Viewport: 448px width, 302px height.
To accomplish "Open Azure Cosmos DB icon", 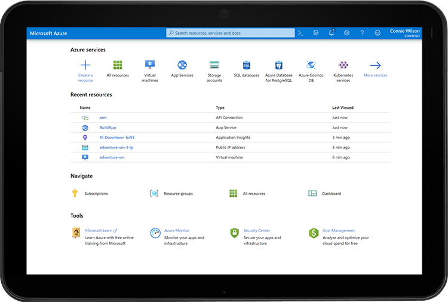I will coord(311,65).
